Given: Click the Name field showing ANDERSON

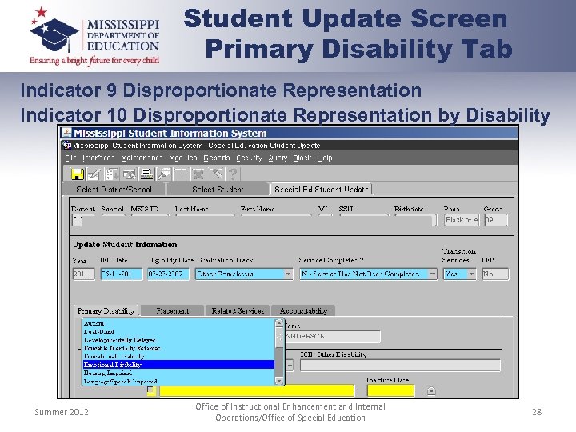Looking at the screenshot, I should tap(332, 337).
